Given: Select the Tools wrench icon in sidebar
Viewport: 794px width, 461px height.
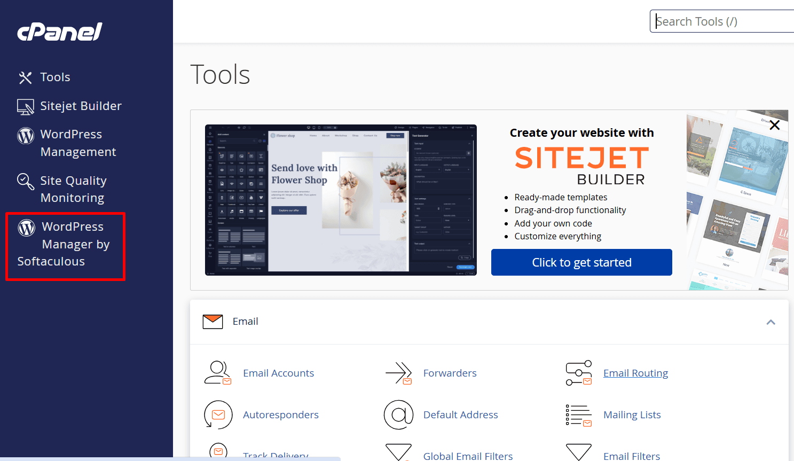Looking at the screenshot, I should click(25, 77).
